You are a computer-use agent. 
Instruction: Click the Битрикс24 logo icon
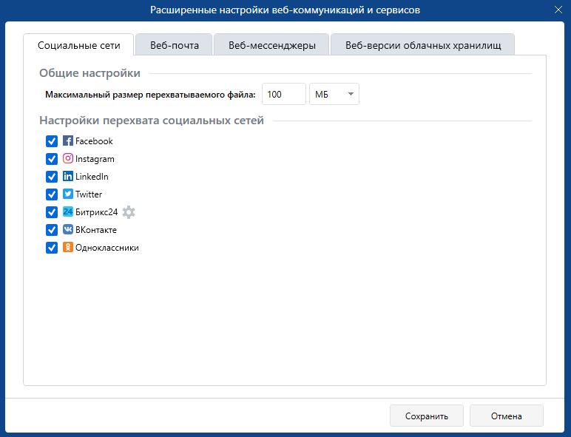68,211
